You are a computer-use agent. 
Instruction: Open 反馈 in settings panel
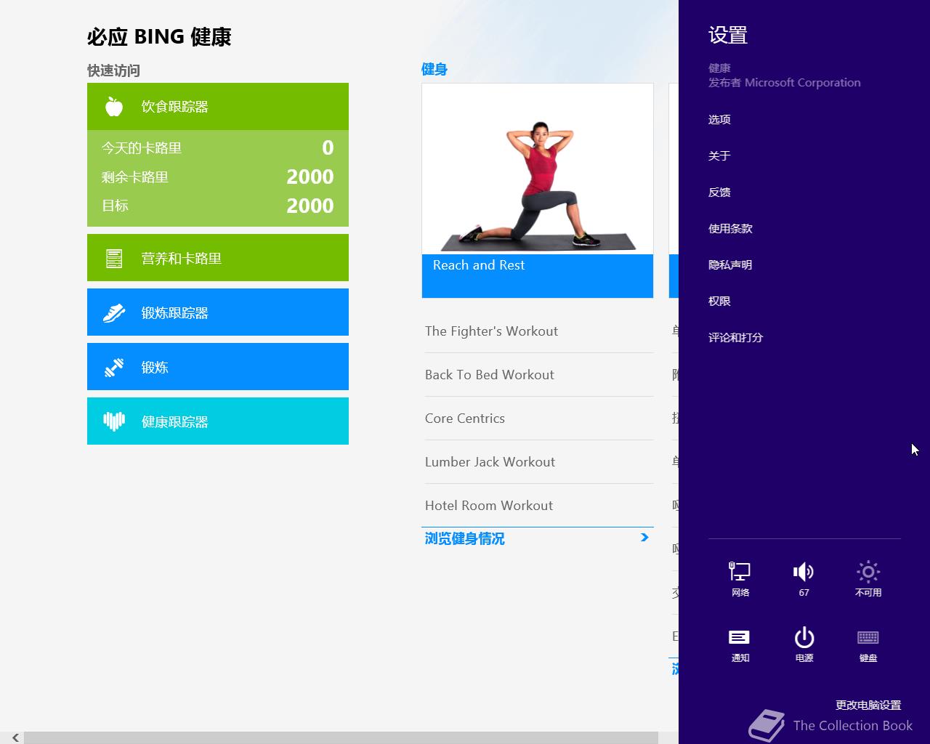[719, 192]
